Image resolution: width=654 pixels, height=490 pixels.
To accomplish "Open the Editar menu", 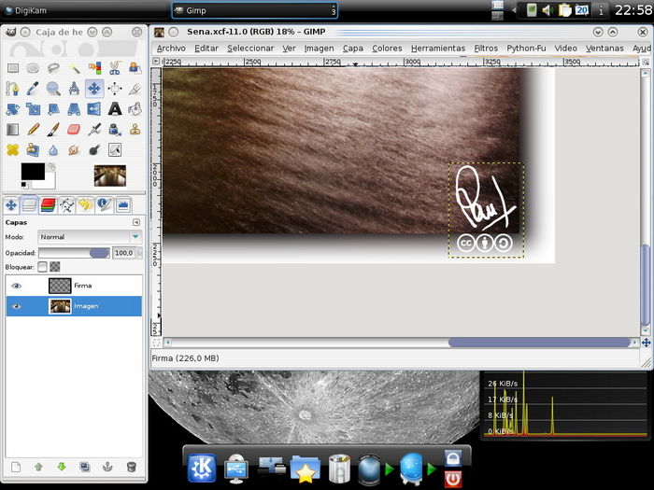I will tap(206, 49).
